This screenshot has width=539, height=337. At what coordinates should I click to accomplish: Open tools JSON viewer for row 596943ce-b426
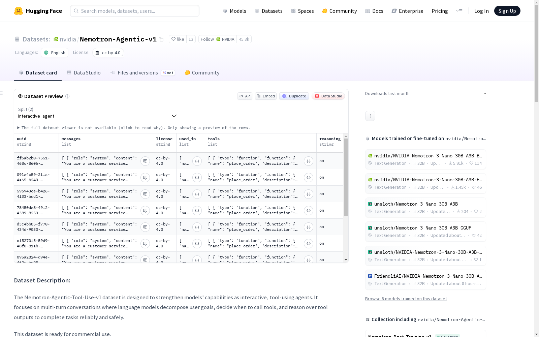click(x=309, y=194)
